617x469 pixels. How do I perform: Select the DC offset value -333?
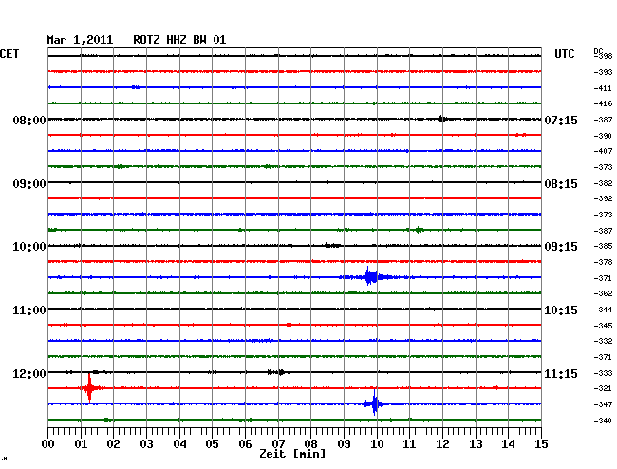(x=603, y=373)
